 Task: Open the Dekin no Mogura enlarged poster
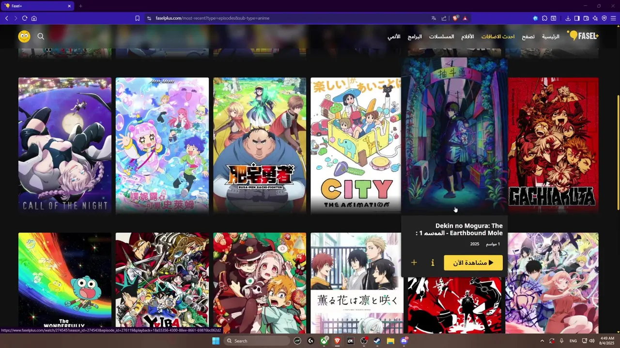coord(454,135)
